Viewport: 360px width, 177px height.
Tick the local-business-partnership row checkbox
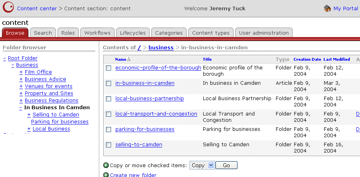point(109,99)
